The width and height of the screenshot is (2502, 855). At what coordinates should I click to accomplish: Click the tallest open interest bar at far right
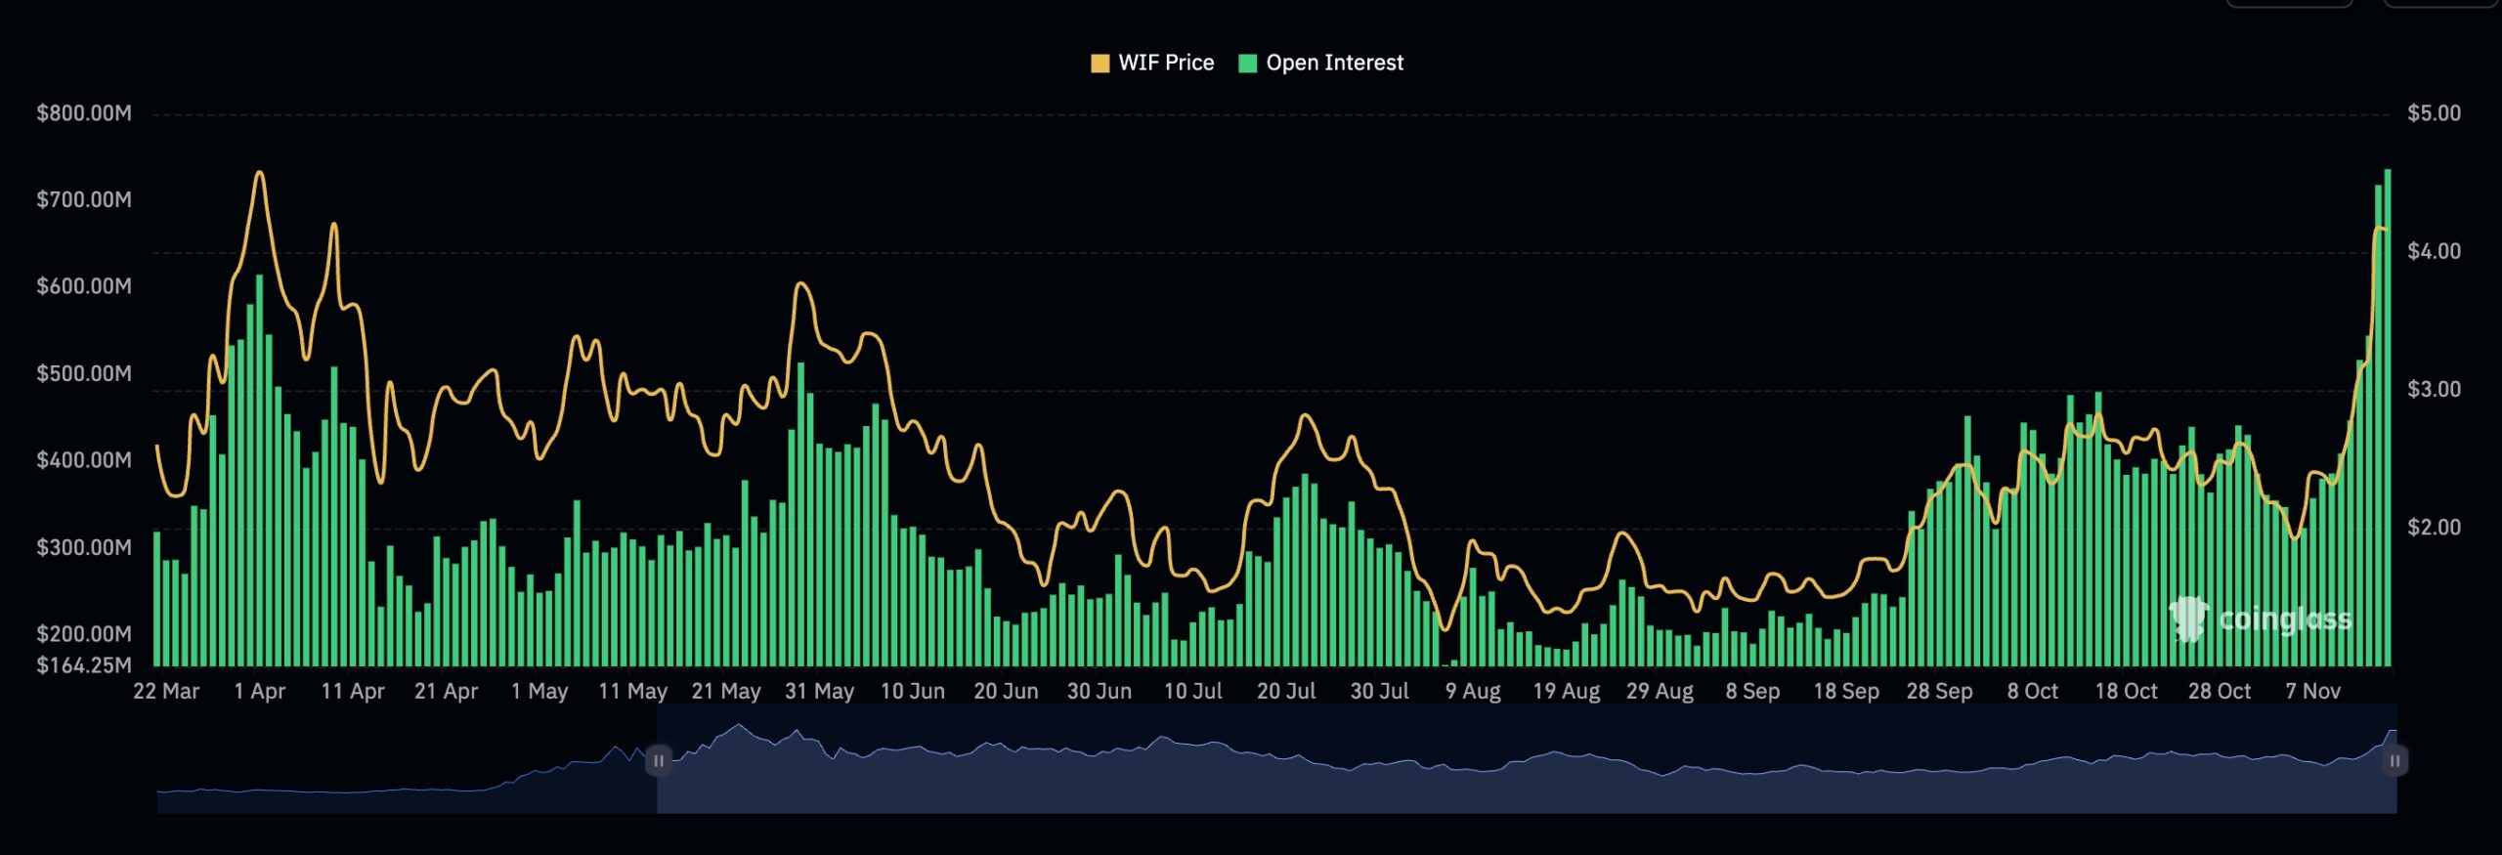(2388, 418)
